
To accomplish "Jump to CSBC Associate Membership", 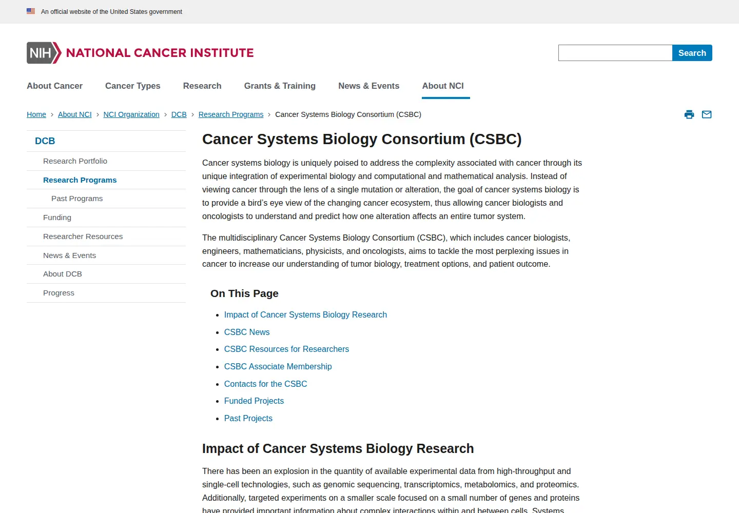I will (x=278, y=366).
